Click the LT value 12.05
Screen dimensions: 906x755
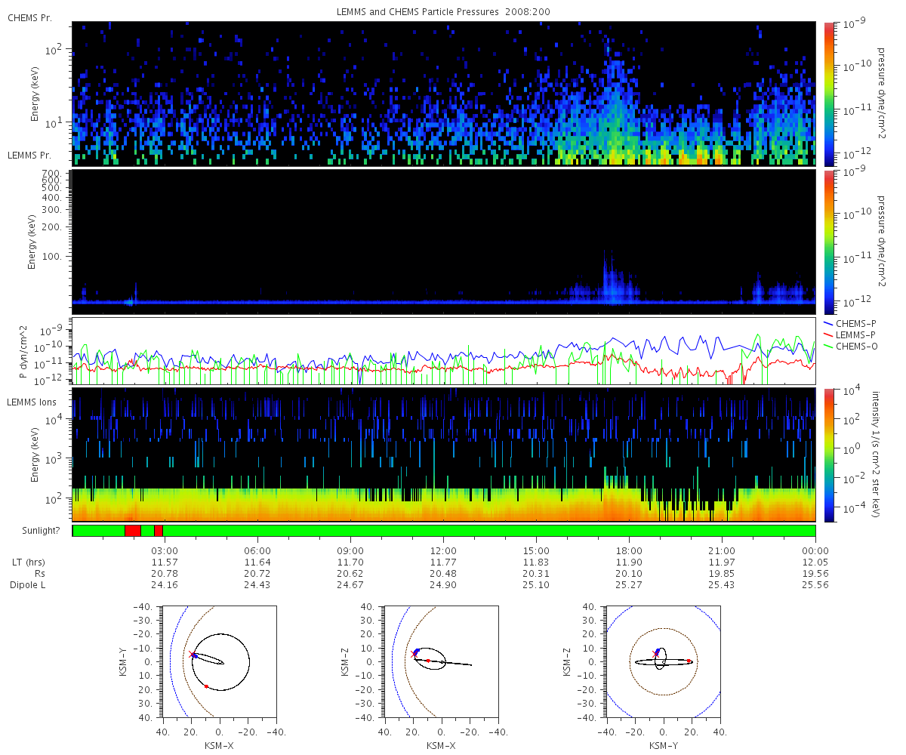tap(815, 562)
